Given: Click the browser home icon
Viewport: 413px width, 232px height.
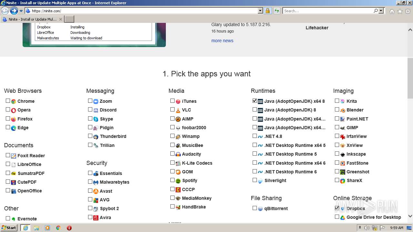Looking at the screenshot, I should [x=392, y=11].
